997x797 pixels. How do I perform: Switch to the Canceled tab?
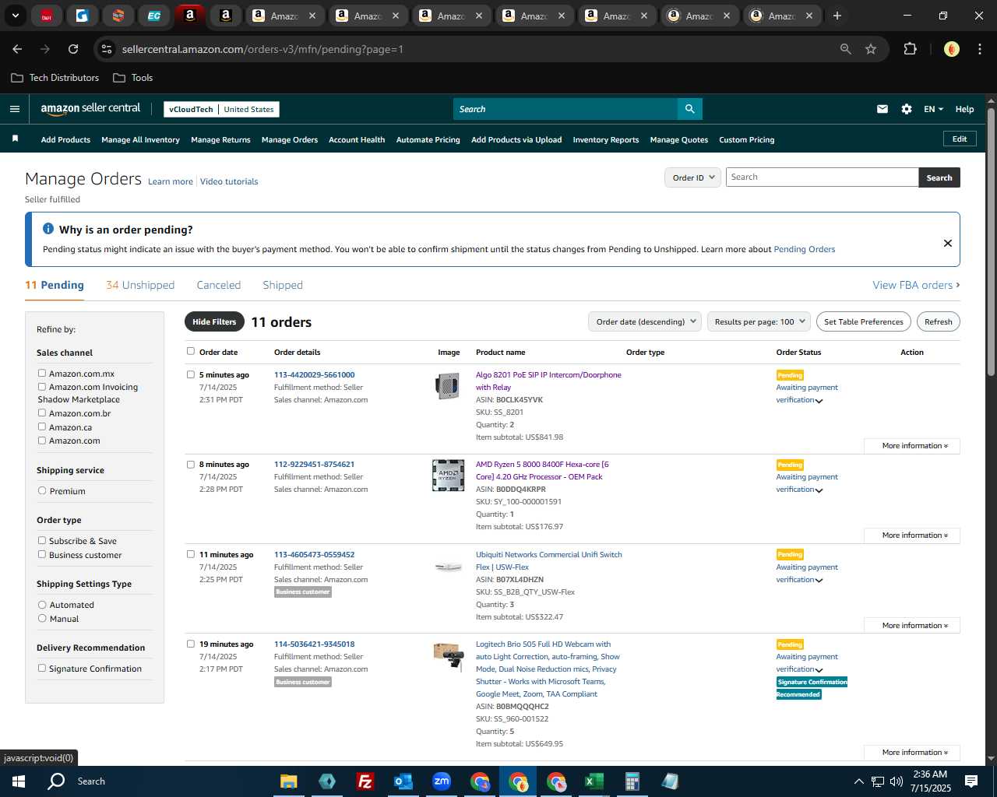click(219, 285)
